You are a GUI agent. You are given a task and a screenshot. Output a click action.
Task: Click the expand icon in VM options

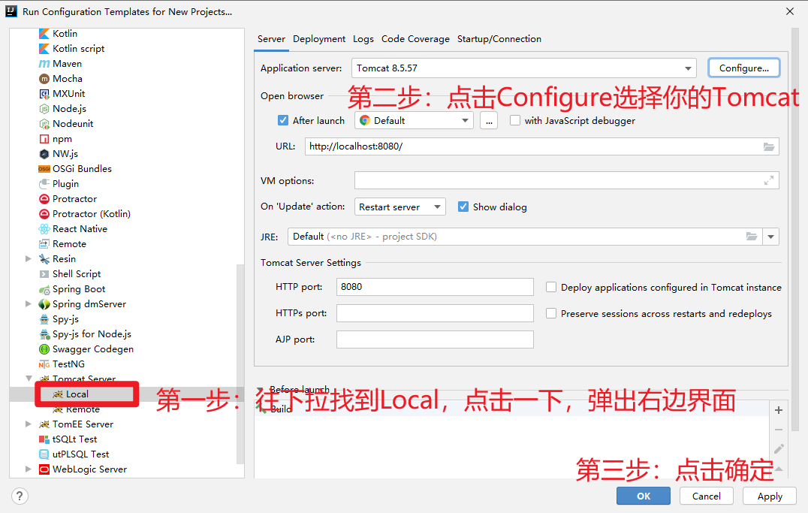point(769,180)
